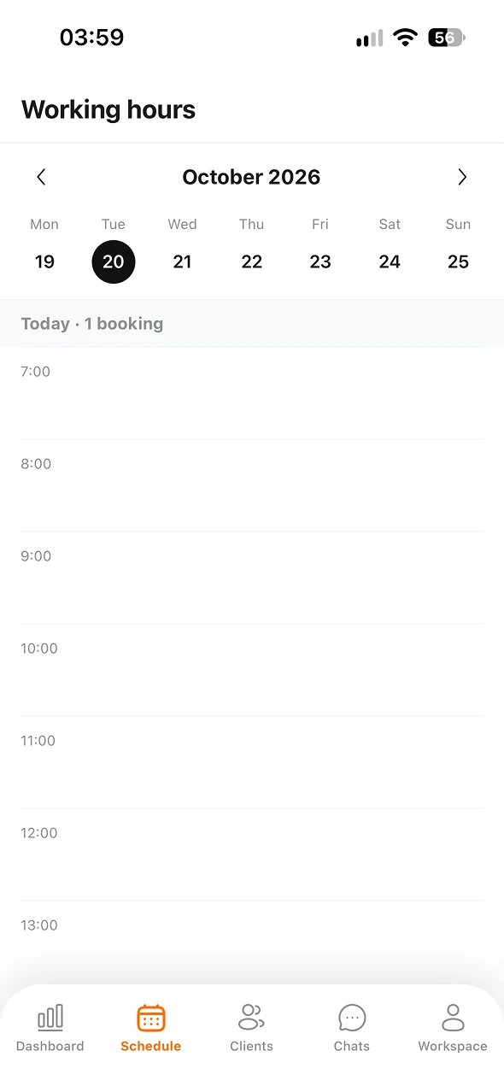The height and width of the screenshot is (1092, 504).
Task: Tap the cellular signal bars icon
Action: click(370, 38)
